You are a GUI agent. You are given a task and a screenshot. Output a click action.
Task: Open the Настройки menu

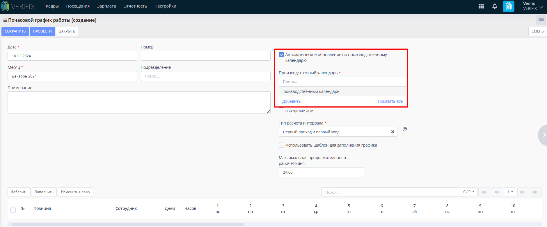[x=165, y=6]
